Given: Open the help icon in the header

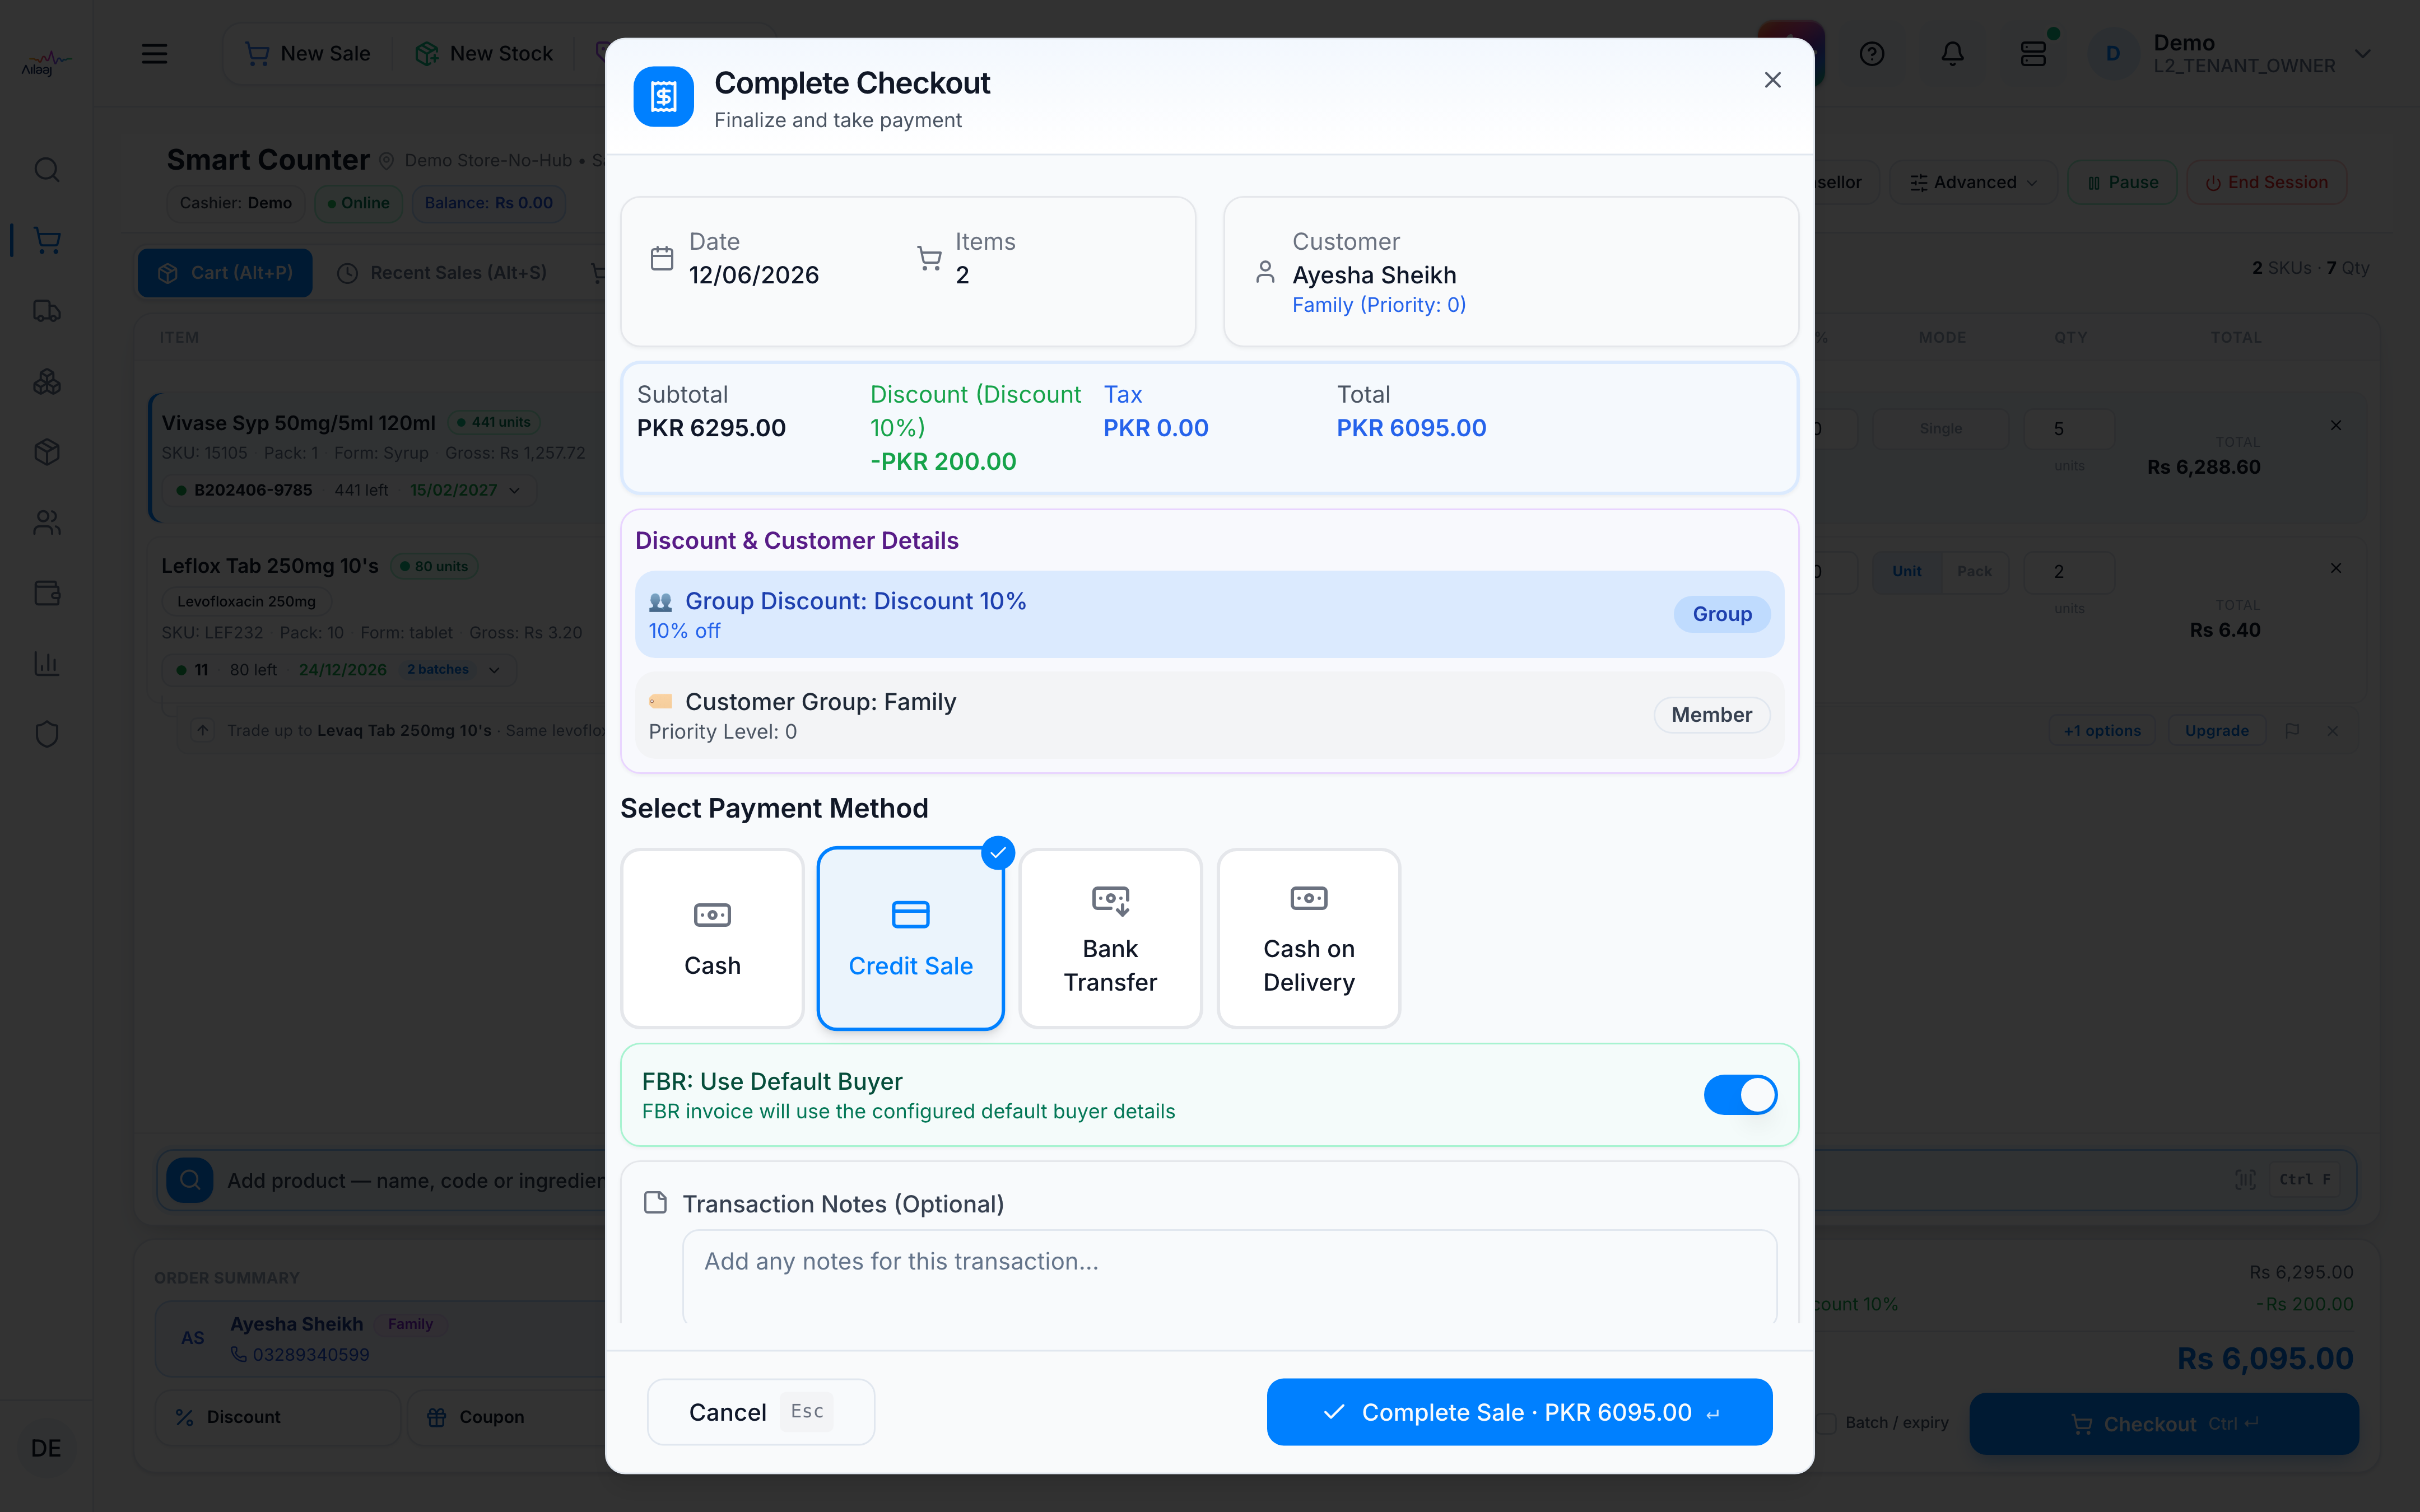Looking at the screenshot, I should click(1872, 54).
